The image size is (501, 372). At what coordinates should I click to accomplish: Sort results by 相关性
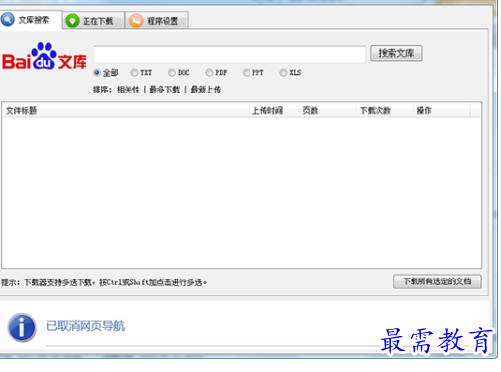pyautogui.click(x=128, y=90)
